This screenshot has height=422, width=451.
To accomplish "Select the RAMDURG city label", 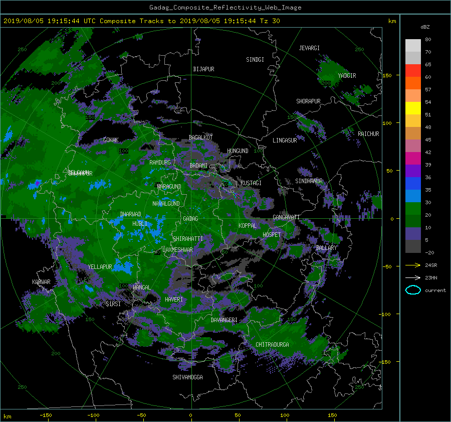I will (160, 163).
